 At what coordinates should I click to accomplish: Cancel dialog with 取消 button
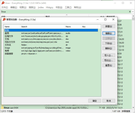tap(109, 101)
